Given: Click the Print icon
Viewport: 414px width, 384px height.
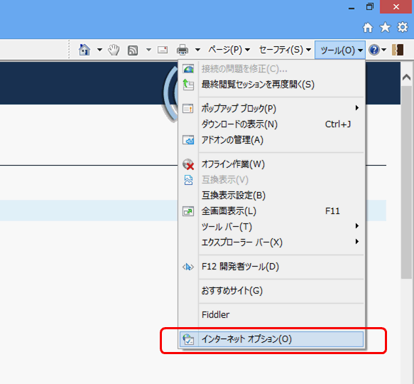Looking at the screenshot, I should click(183, 50).
